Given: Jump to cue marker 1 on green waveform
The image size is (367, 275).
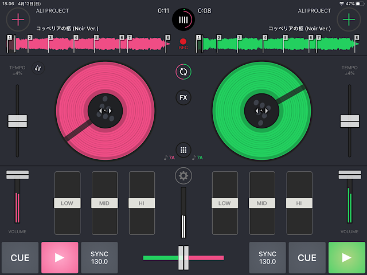Looking at the screenshot, I should click(x=198, y=37).
